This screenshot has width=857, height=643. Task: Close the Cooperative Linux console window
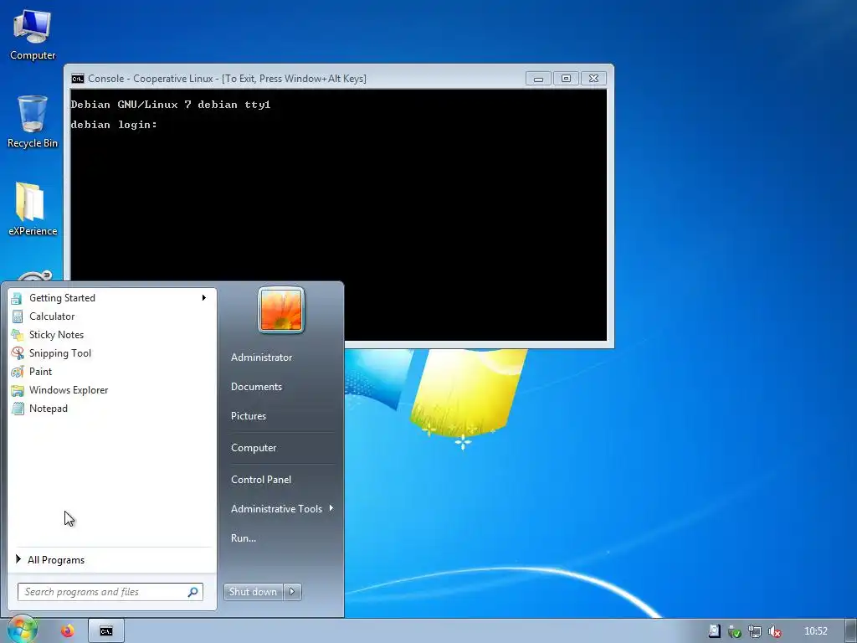(594, 79)
